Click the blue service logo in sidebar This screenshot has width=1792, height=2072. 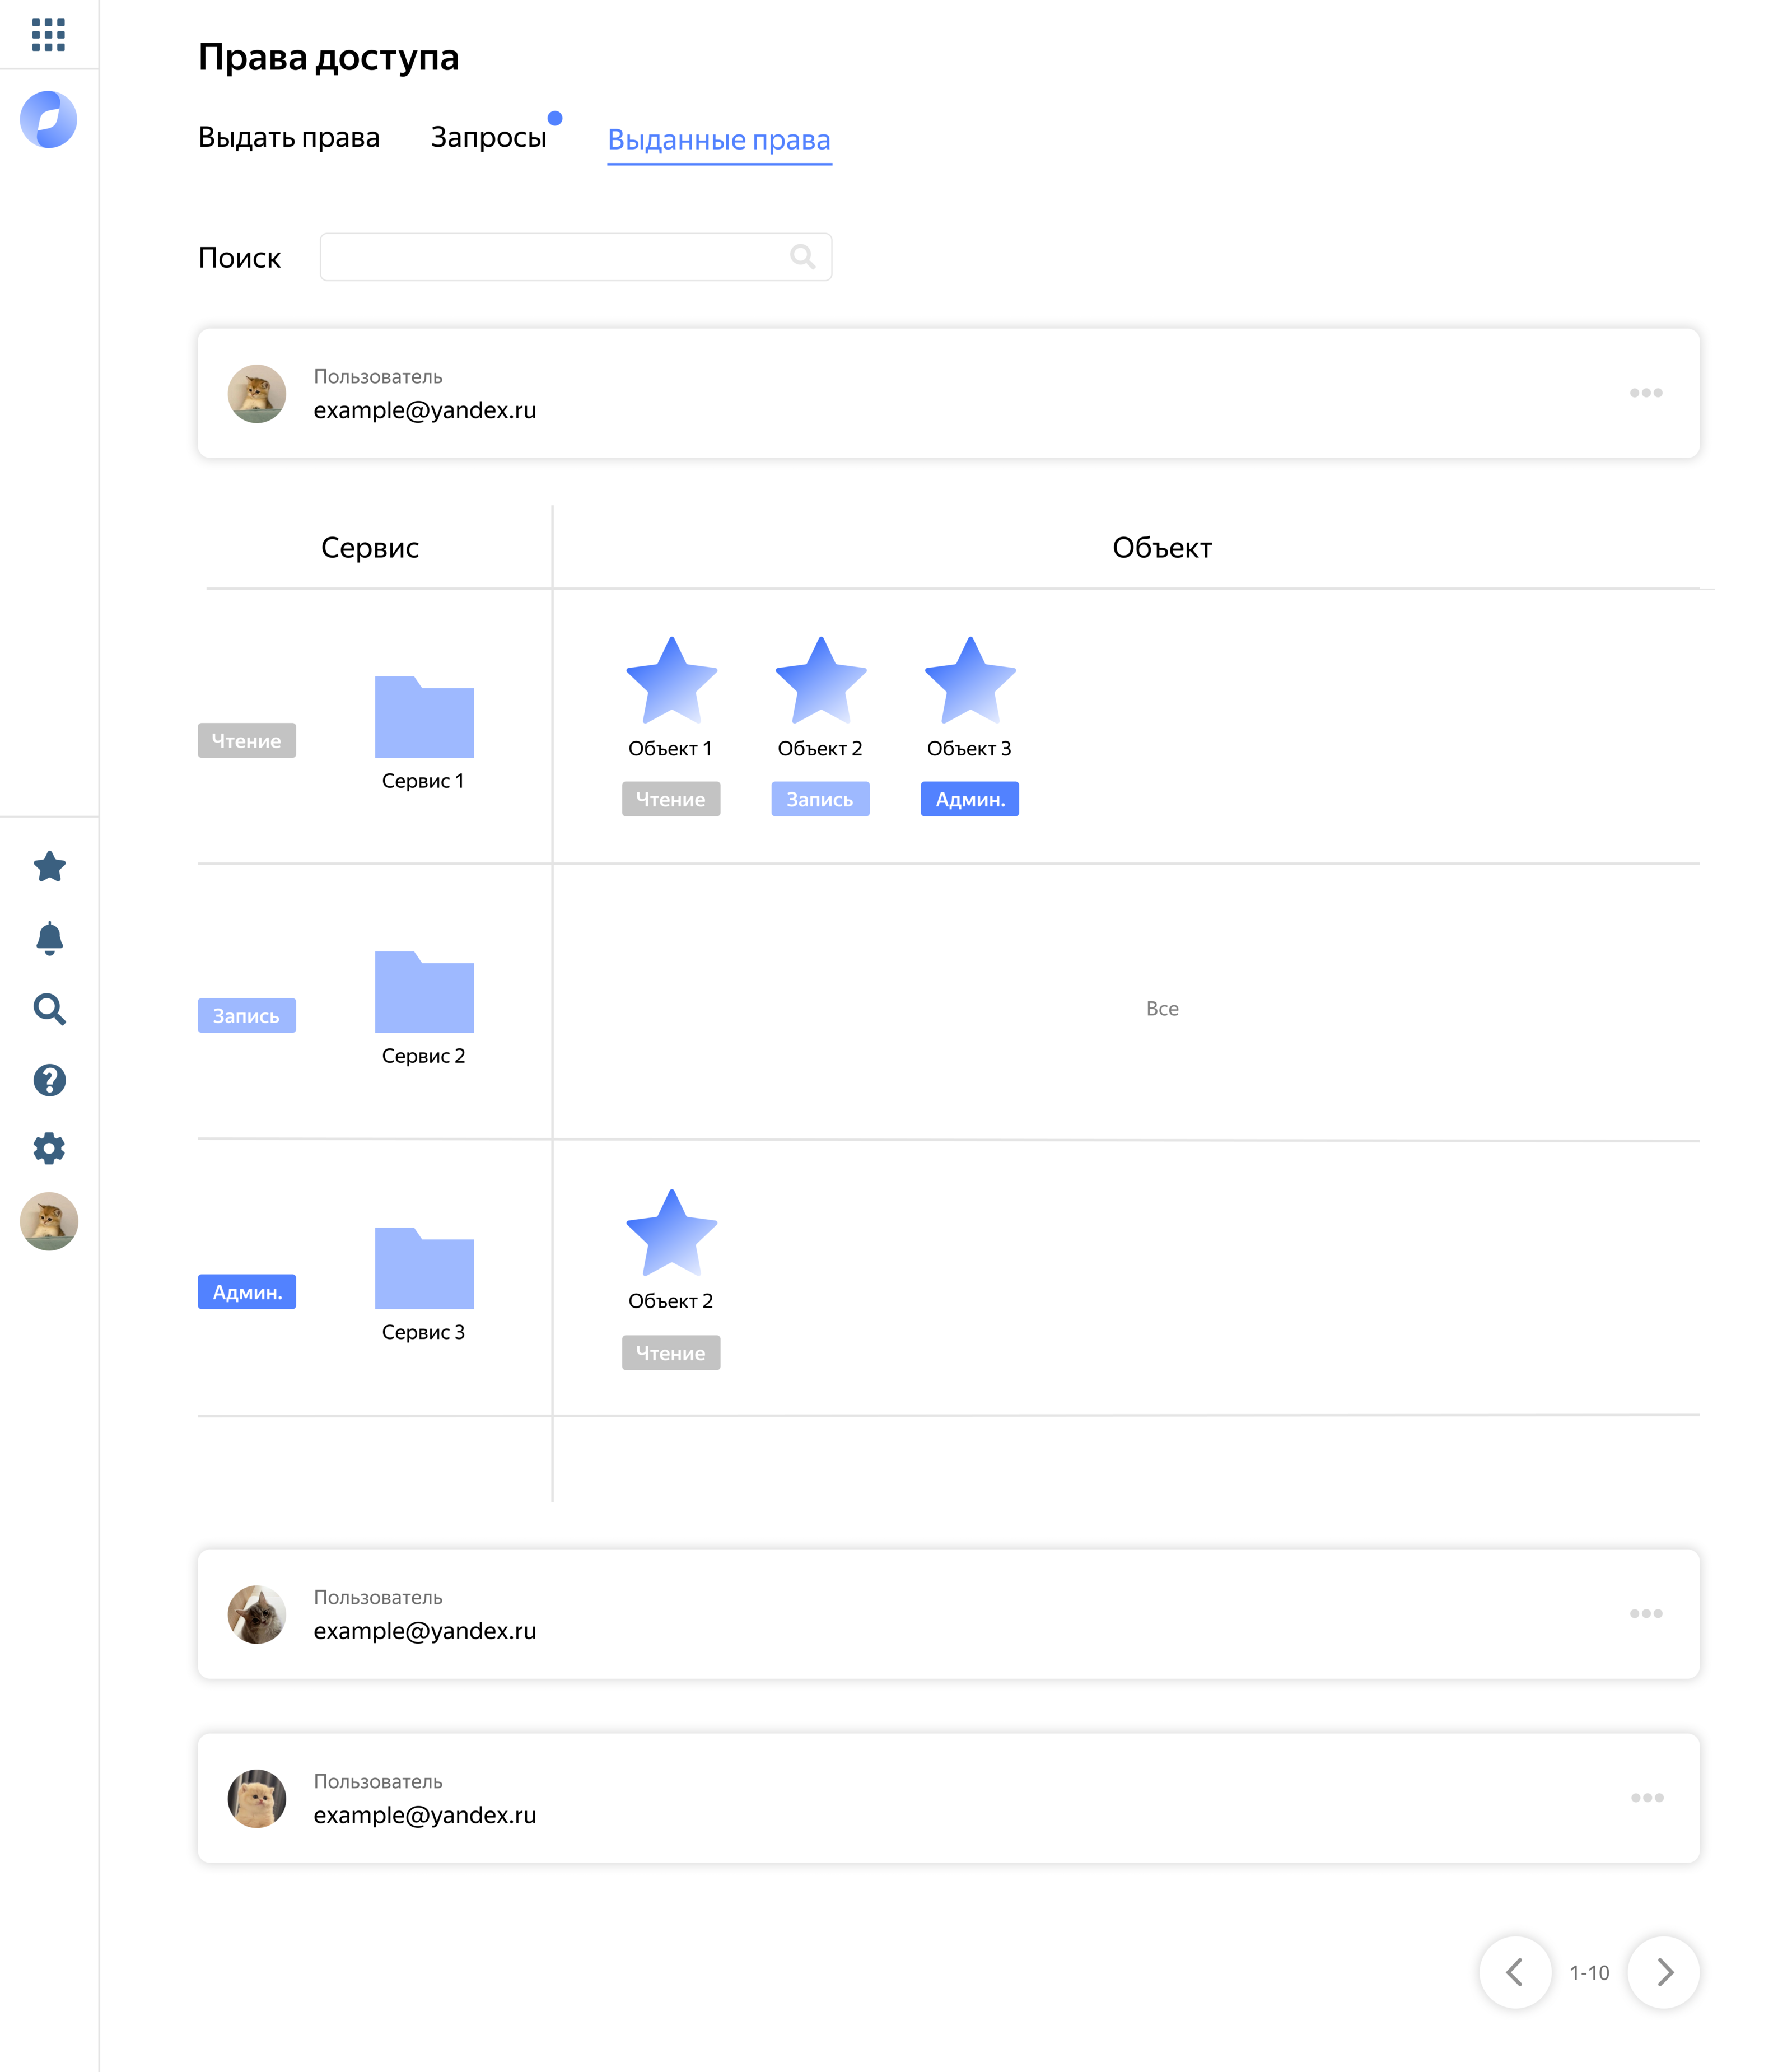pos(49,120)
